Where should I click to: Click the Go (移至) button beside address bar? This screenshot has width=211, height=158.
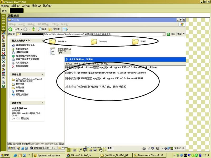tap(171, 34)
